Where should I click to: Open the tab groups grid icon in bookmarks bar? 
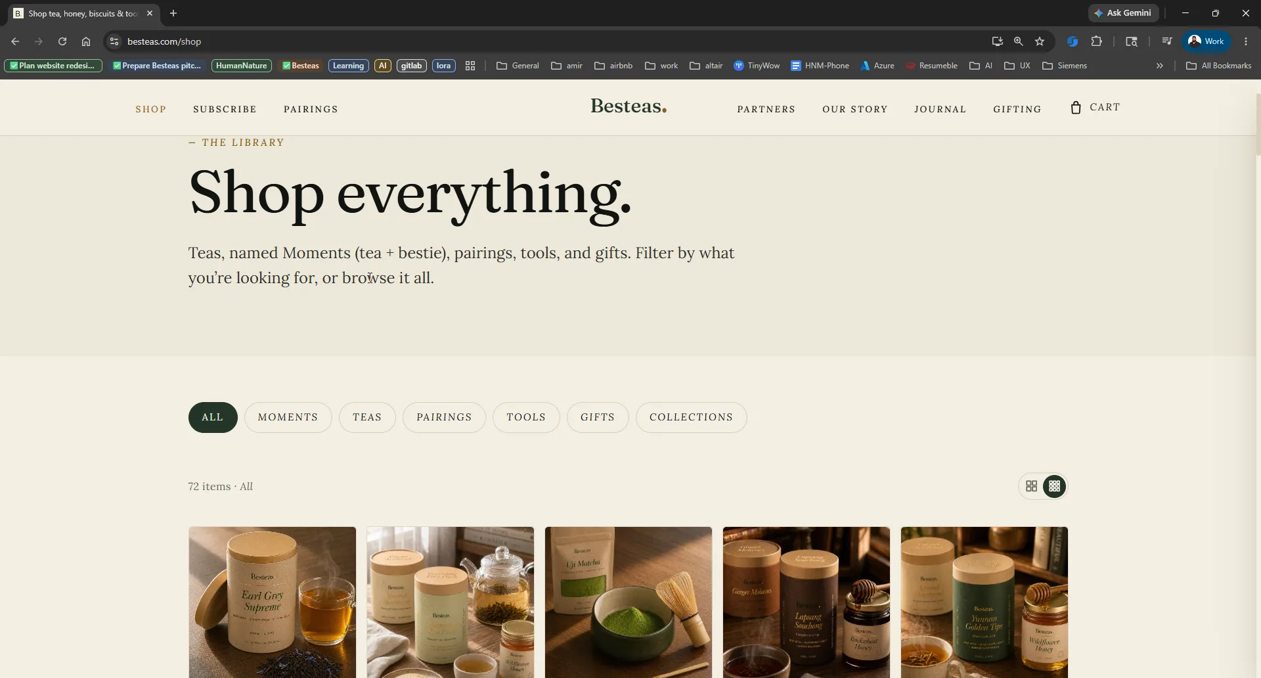tap(470, 66)
